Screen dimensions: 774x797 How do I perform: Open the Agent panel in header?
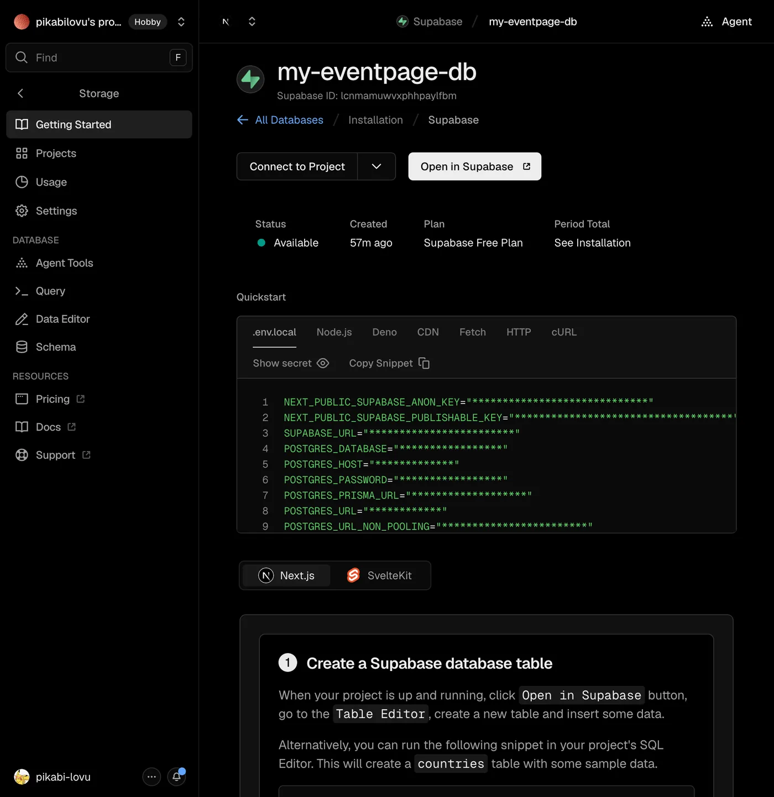726,22
